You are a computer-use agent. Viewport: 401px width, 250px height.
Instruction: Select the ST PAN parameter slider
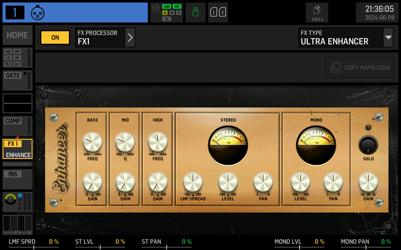(x=167, y=243)
